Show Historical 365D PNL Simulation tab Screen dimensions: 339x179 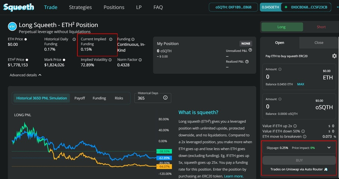41,98
